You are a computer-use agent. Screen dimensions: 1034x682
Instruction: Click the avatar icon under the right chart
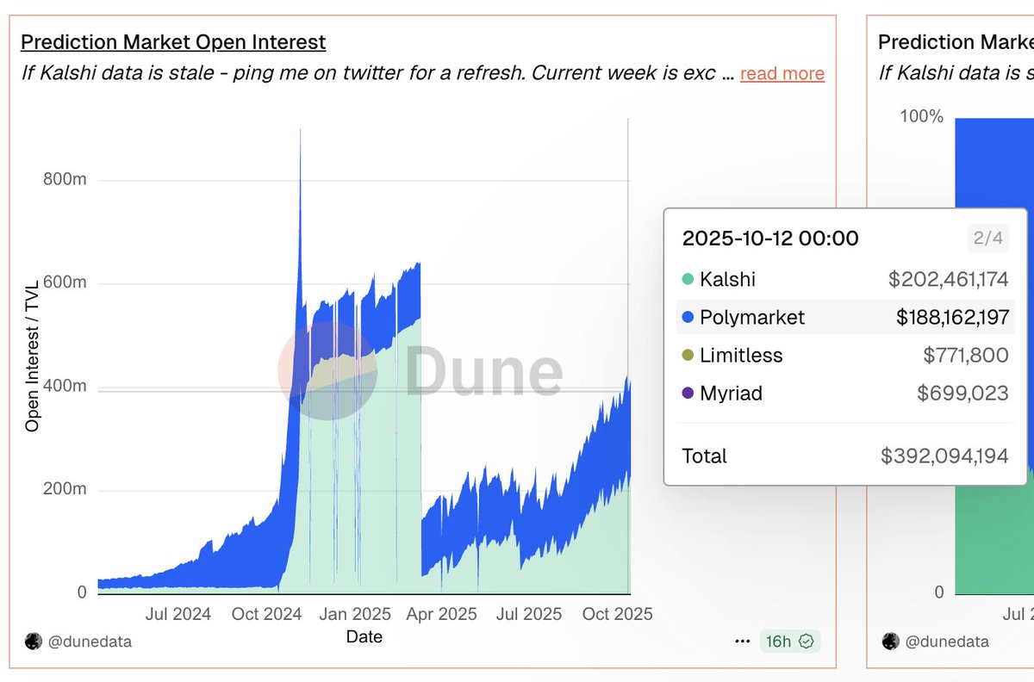point(890,642)
